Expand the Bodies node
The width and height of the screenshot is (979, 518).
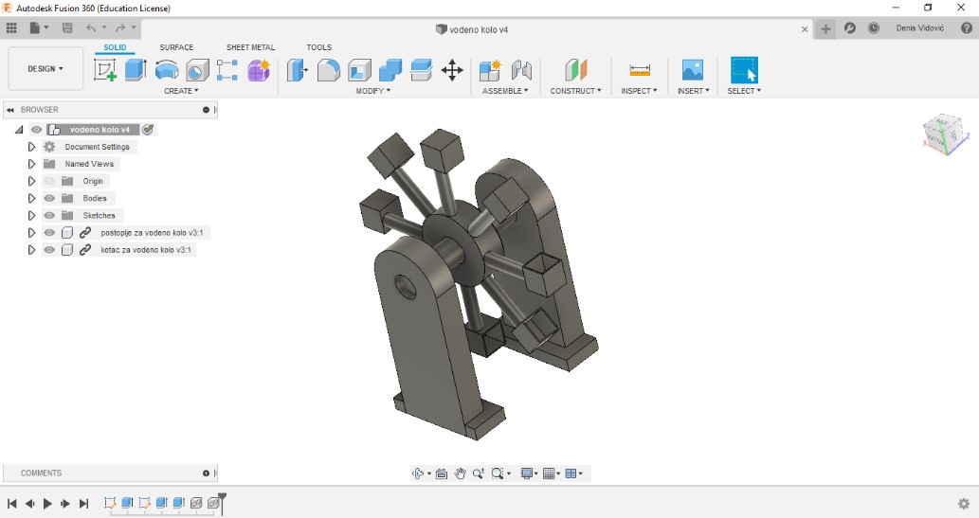click(31, 199)
